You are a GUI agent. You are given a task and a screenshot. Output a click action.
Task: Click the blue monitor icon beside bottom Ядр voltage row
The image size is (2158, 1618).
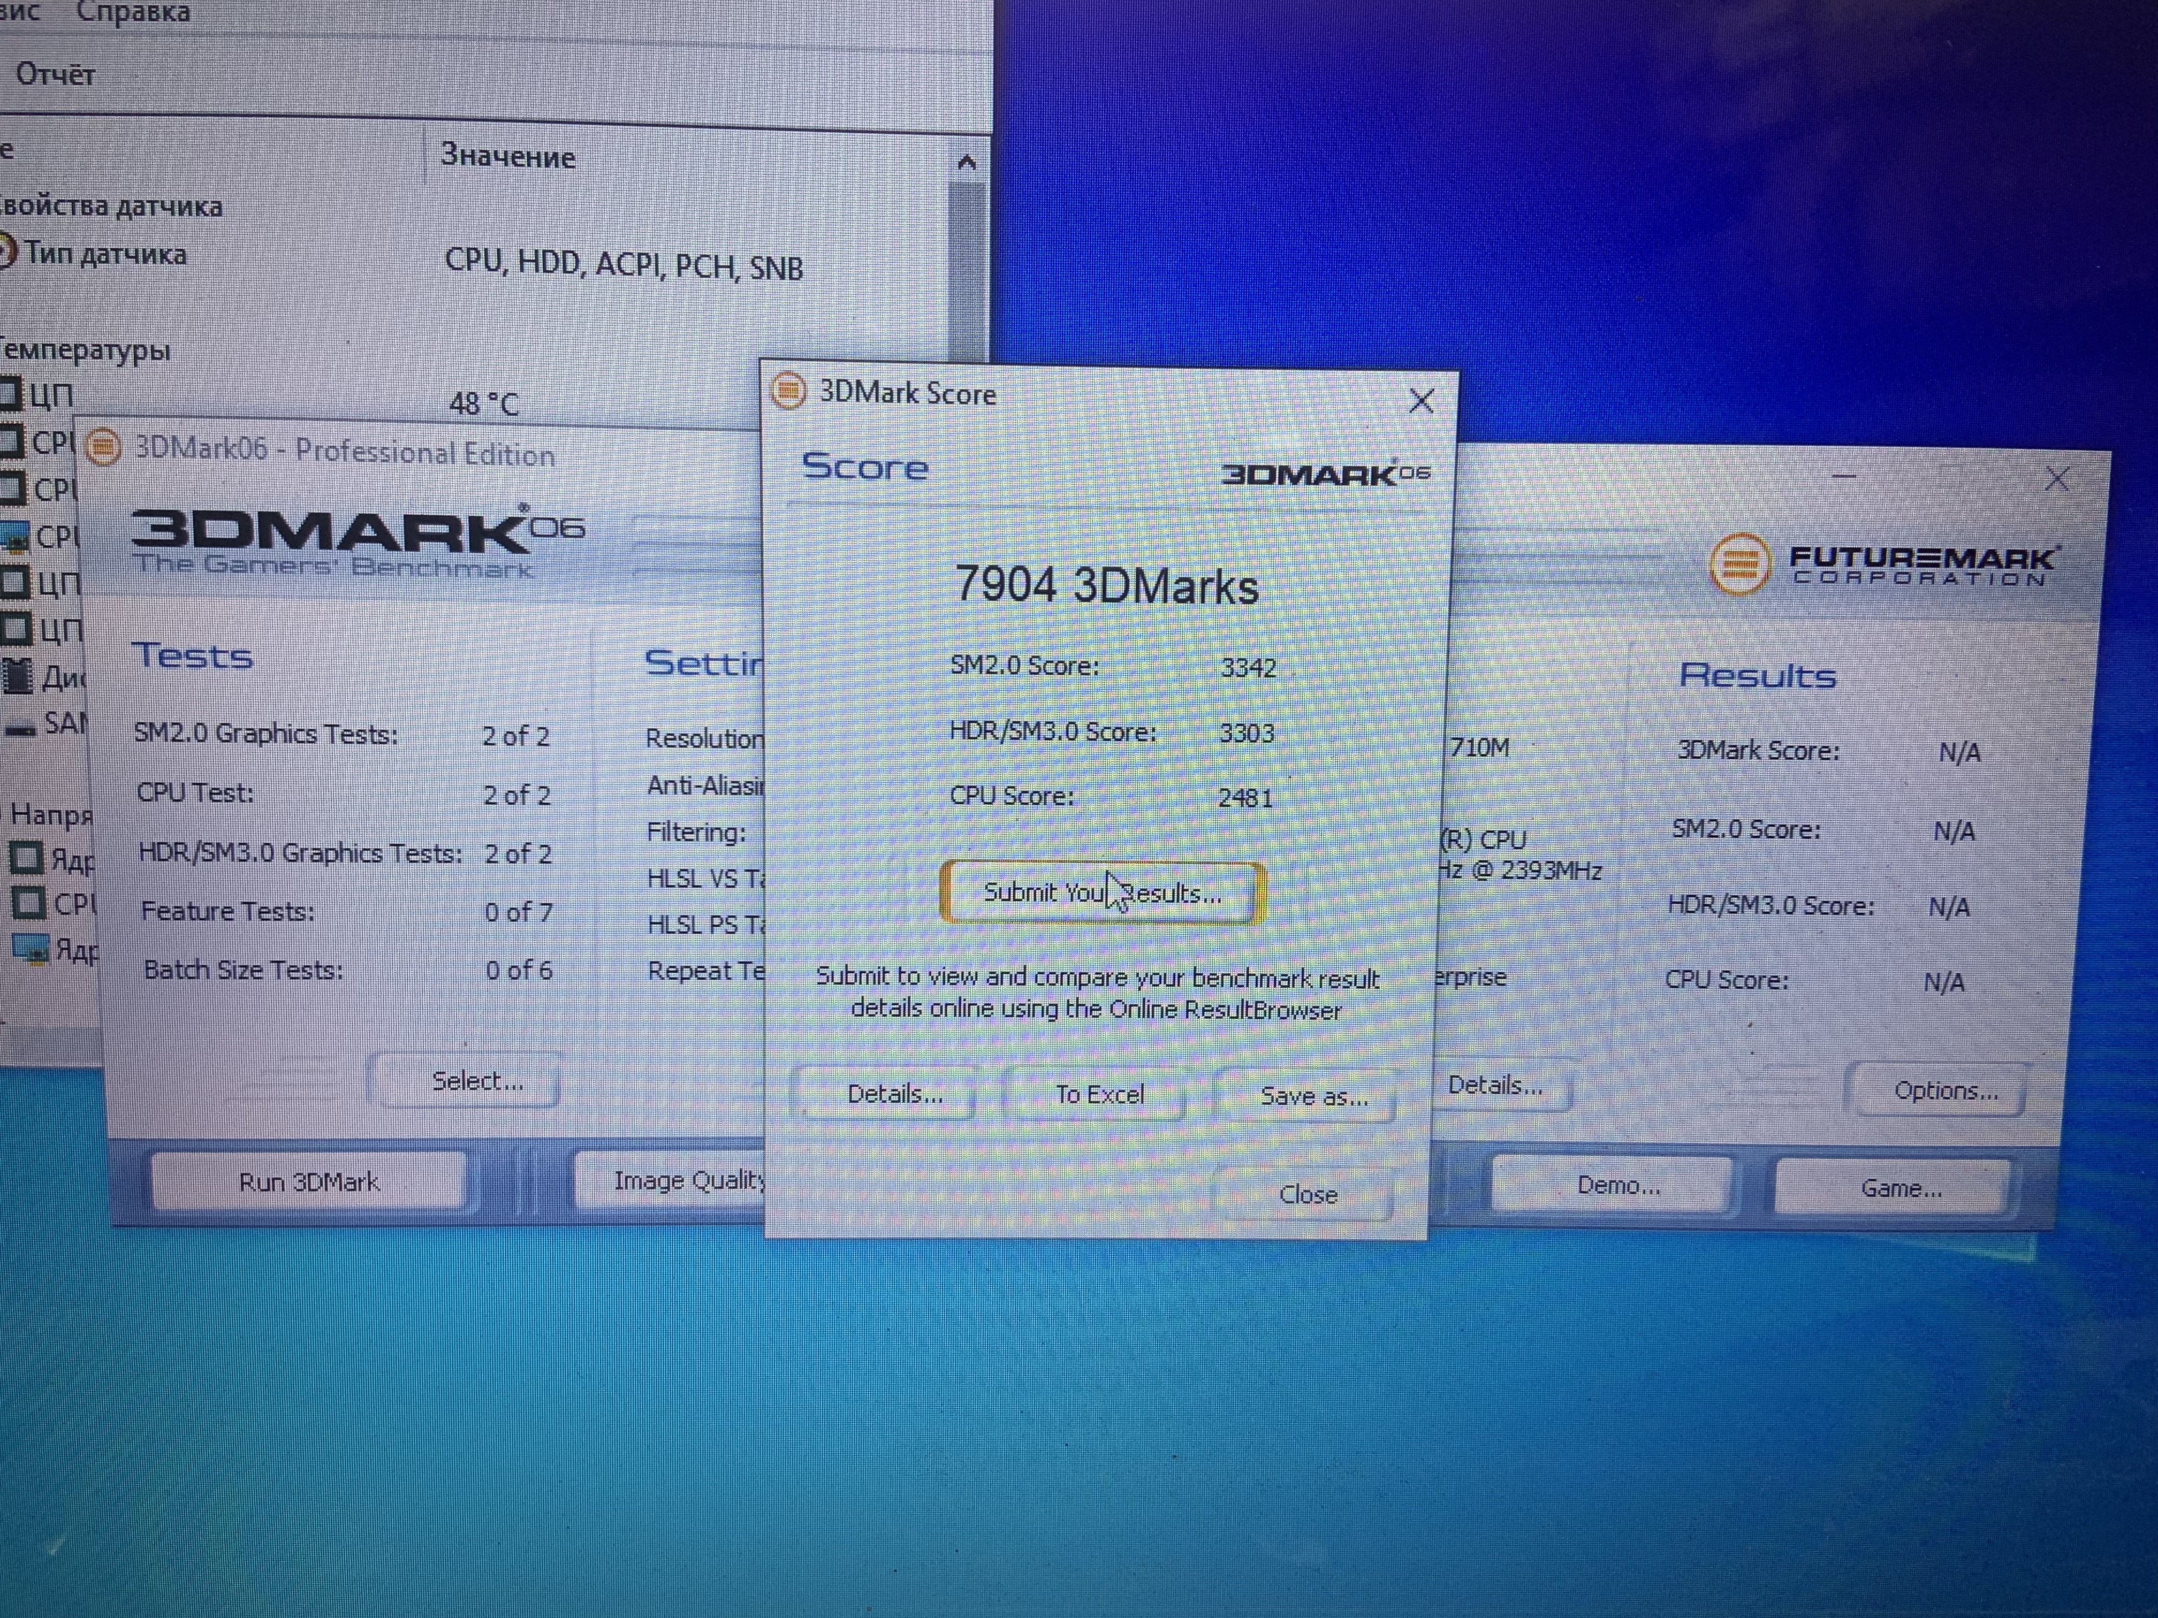click(31, 948)
